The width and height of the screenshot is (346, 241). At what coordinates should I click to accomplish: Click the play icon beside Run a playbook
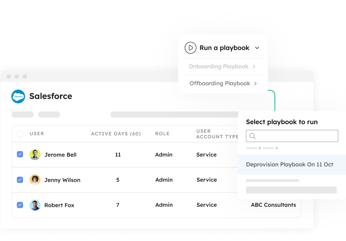pos(191,48)
